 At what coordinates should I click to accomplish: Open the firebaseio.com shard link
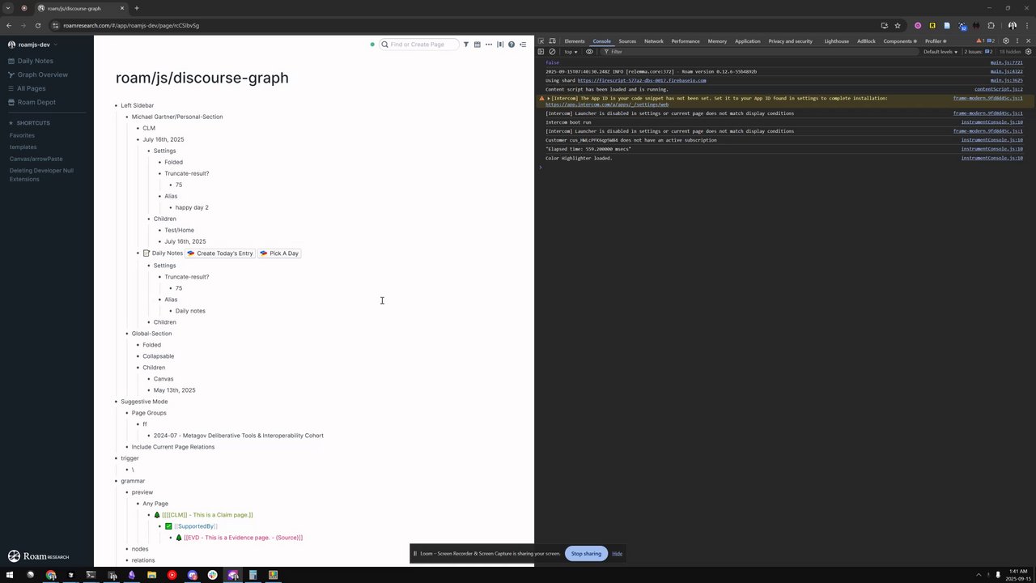tap(642, 80)
